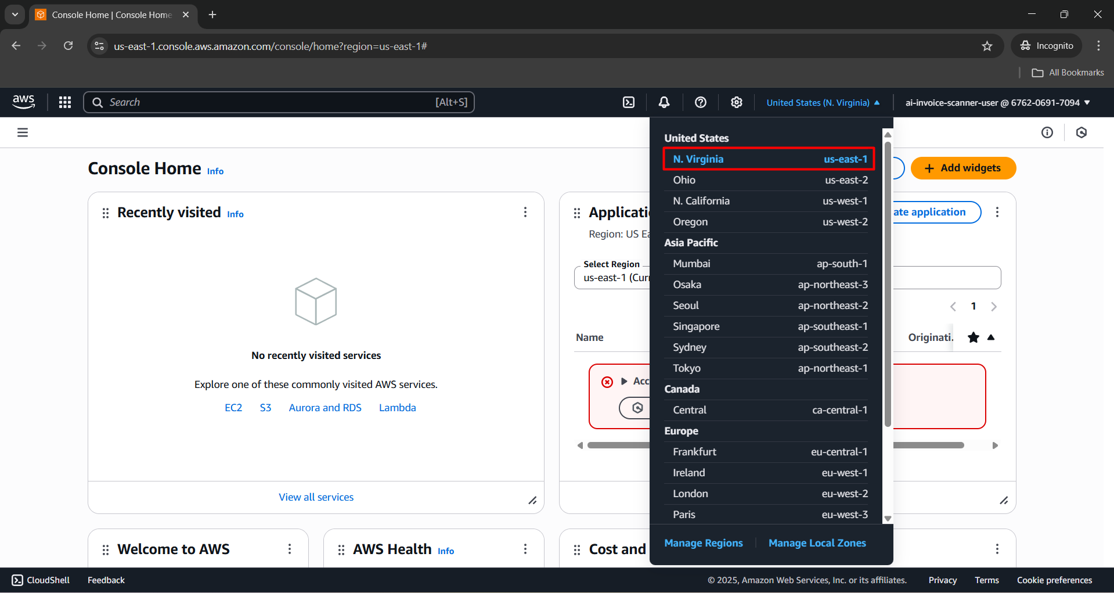
Task: Open Recently visited widget options menu
Action: coord(525,213)
